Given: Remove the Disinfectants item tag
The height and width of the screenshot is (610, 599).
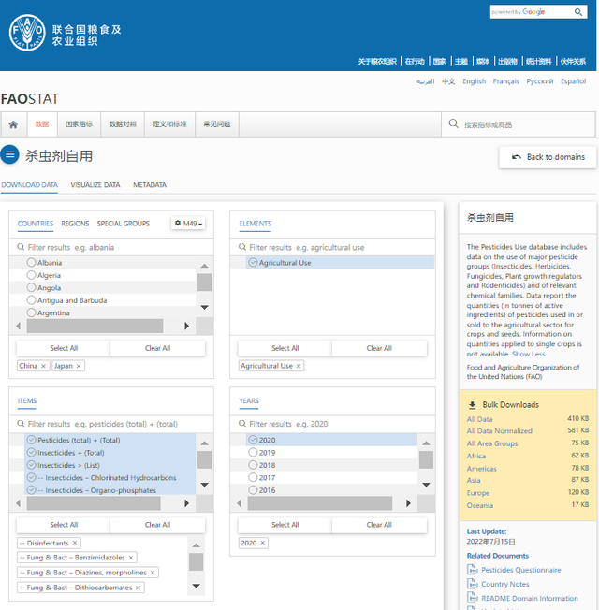Looking at the screenshot, I should coord(75,543).
